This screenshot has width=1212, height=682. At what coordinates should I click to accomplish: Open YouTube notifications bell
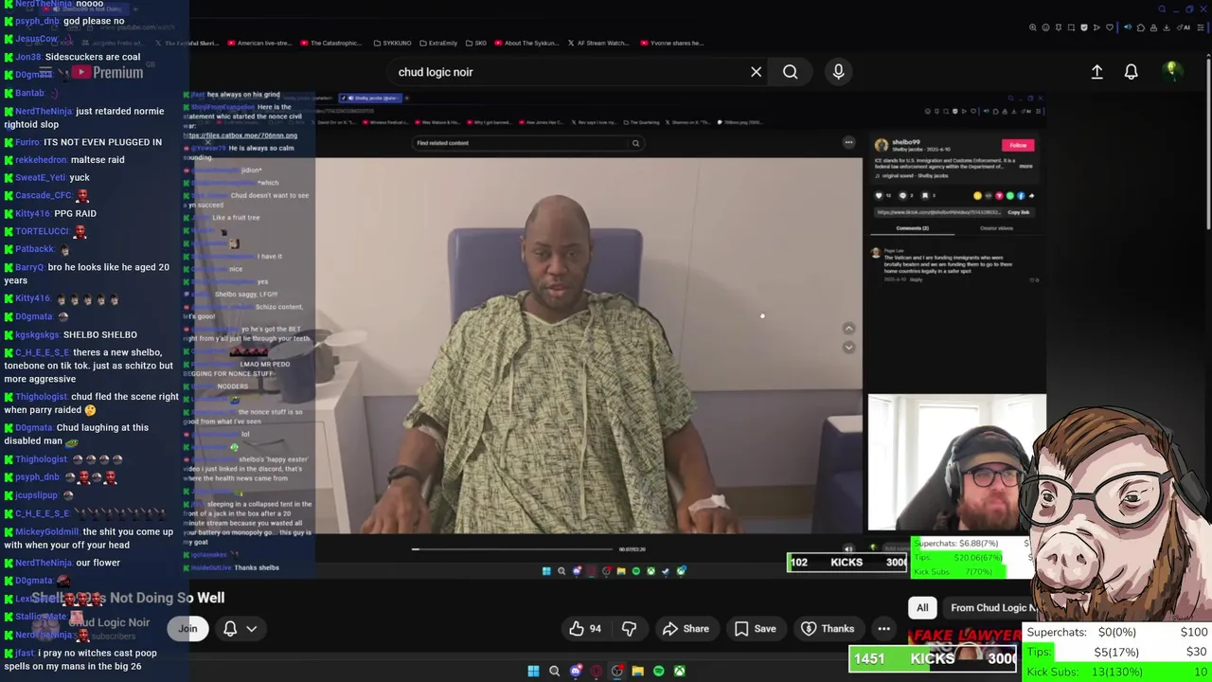[x=1131, y=72]
